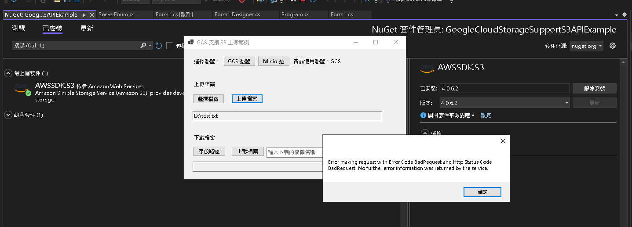Screen dimensions: 632x227
Task: Open the Form1.cs [設計] tab
Action: (174, 14)
